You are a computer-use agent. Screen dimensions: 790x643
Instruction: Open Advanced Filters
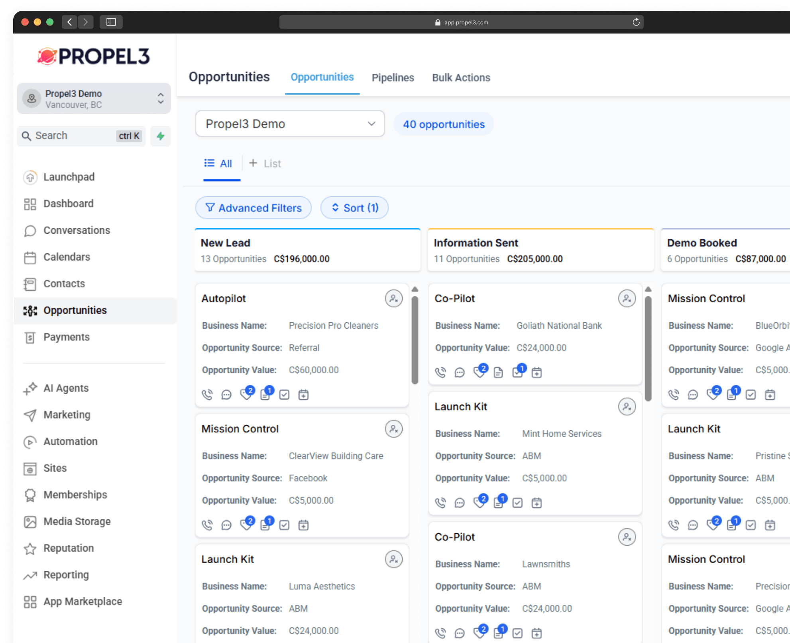[254, 207]
